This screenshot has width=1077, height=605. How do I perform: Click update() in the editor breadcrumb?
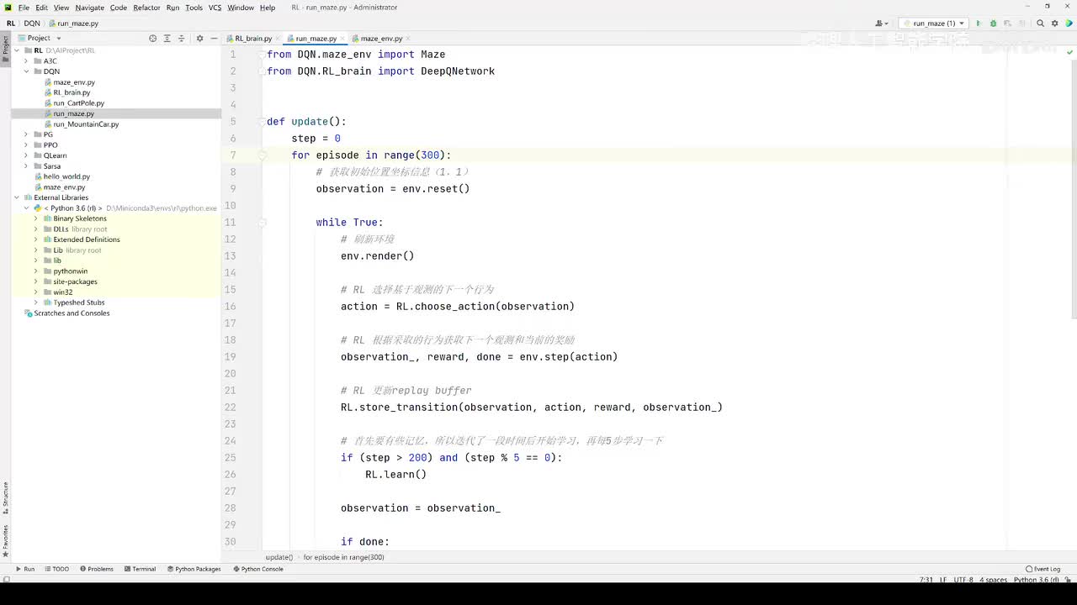(x=279, y=557)
